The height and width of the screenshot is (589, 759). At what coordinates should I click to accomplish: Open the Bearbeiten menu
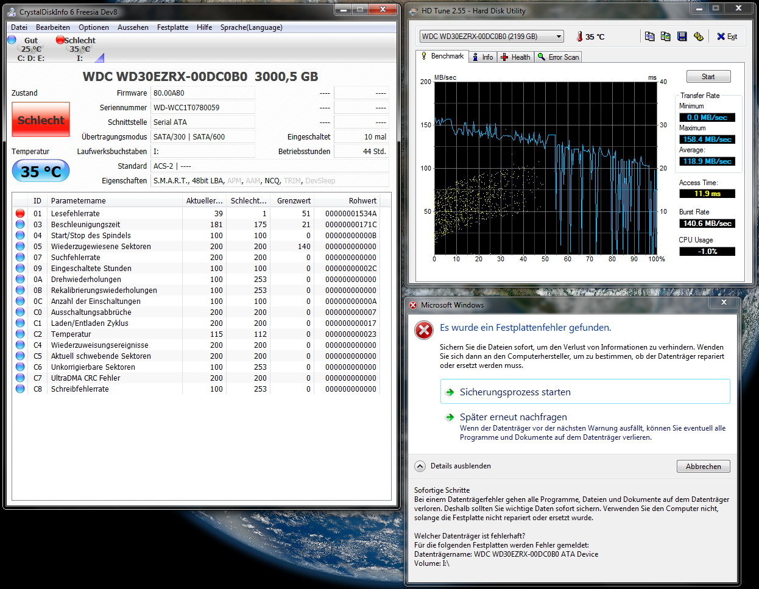53,27
